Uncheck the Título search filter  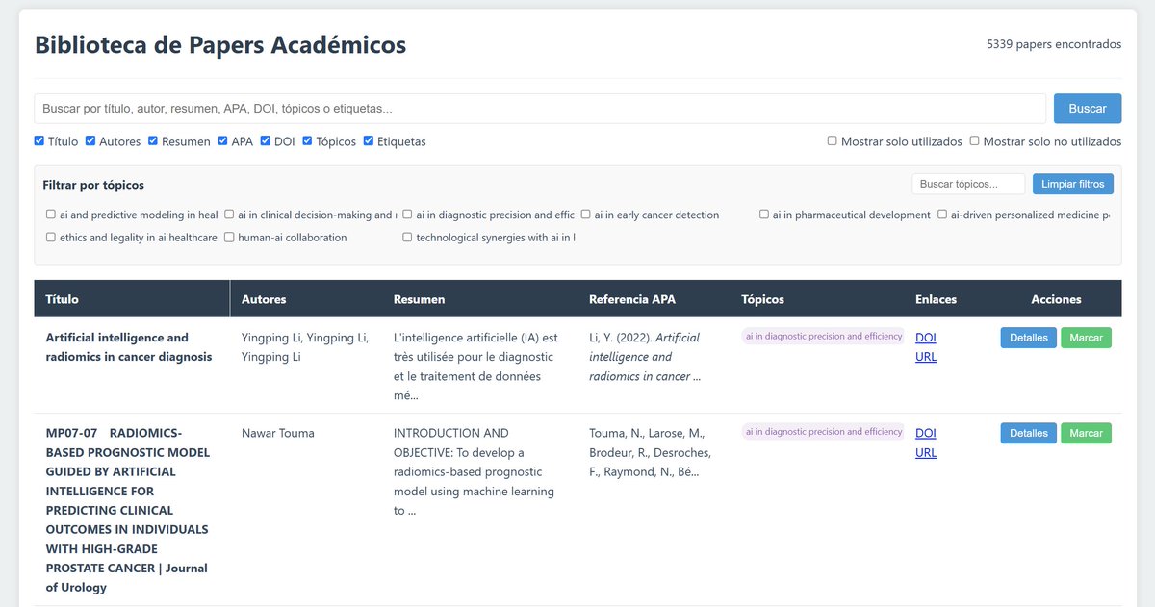point(38,140)
